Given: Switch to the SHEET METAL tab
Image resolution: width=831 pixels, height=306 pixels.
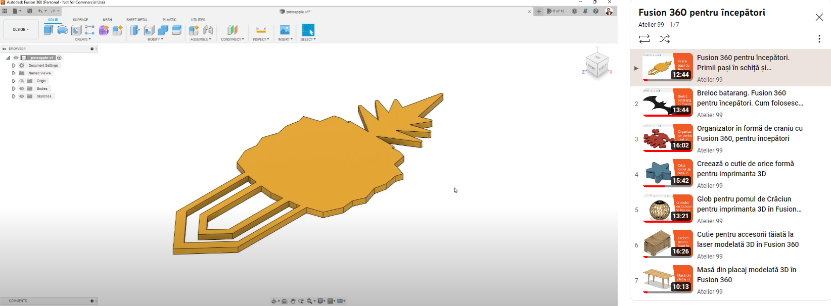Looking at the screenshot, I should (x=137, y=20).
